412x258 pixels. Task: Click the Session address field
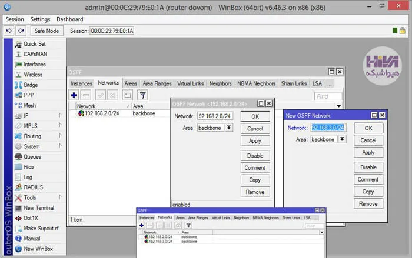point(112,31)
